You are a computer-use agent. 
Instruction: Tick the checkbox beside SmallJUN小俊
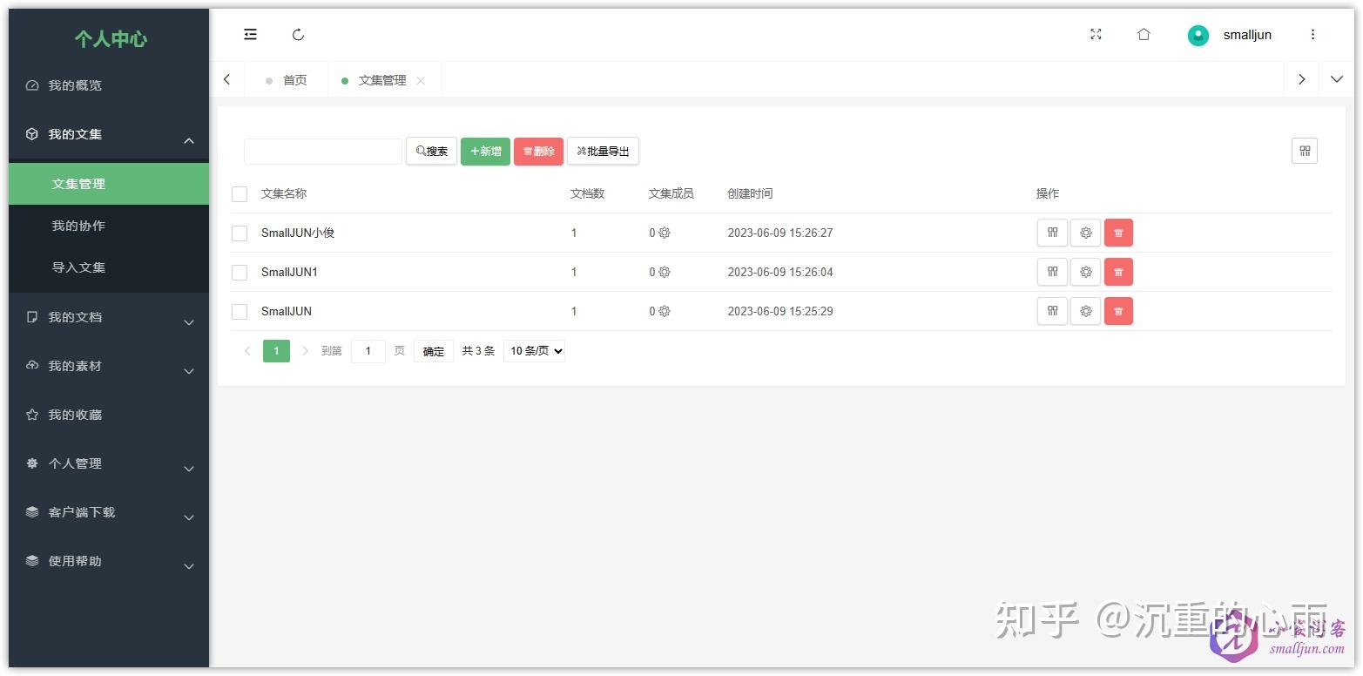coord(240,233)
